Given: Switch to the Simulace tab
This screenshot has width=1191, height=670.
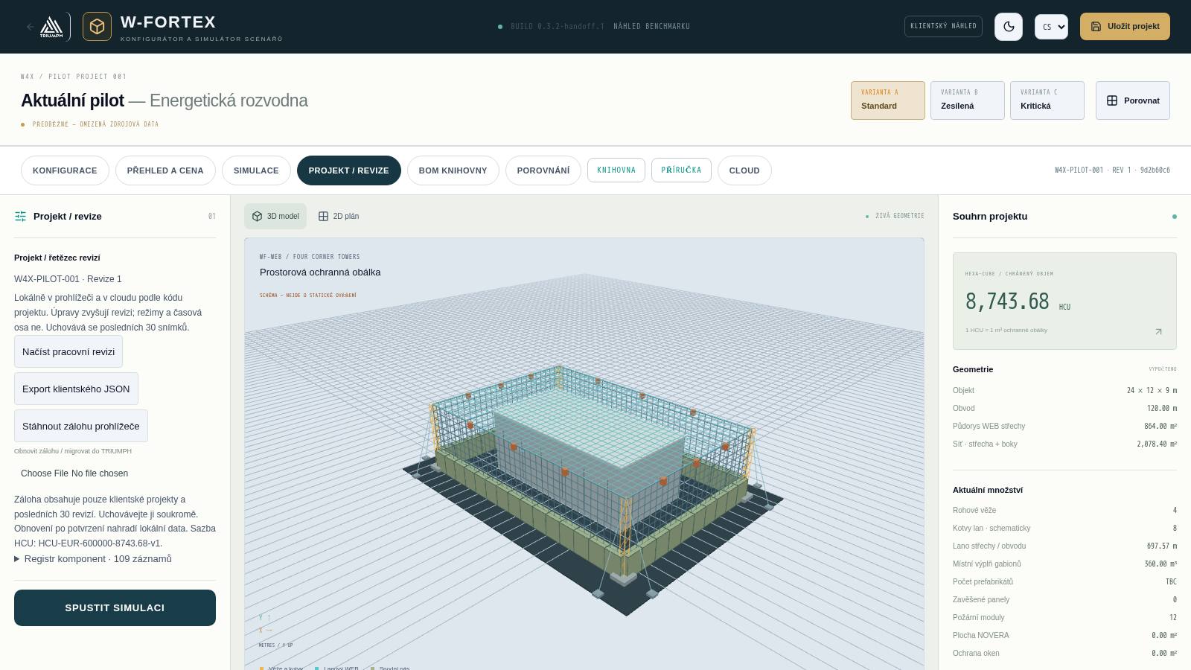Looking at the screenshot, I should pos(256,170).
